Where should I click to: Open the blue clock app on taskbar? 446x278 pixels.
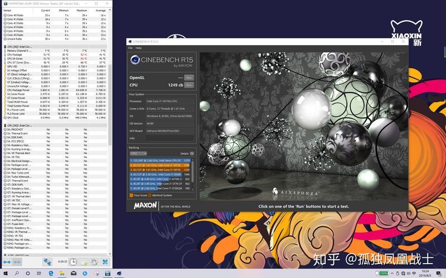point(85,274)
